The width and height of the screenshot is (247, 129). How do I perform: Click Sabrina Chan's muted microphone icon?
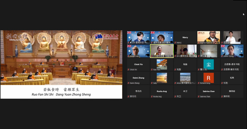coord(198,97)
